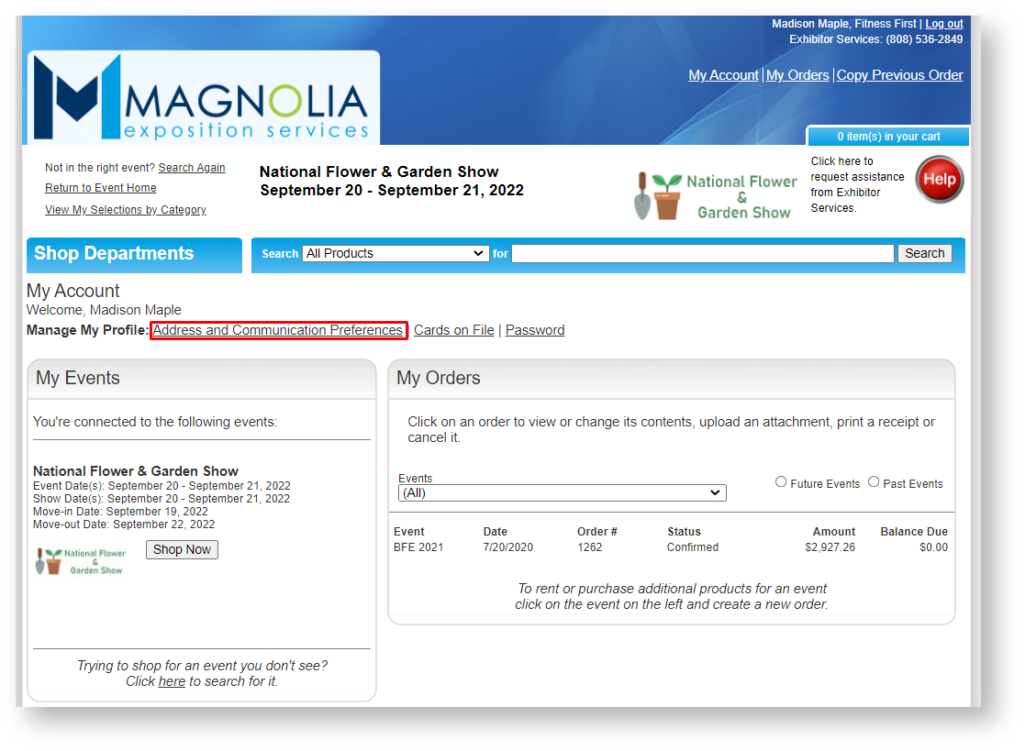The height and width of the screenshot is (751, 1025).
Task: Open the Cards on File link
Action: 453,330
